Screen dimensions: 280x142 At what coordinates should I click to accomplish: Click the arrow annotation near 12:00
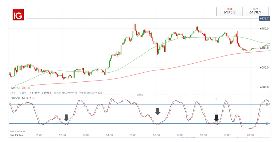pos(66,118)
